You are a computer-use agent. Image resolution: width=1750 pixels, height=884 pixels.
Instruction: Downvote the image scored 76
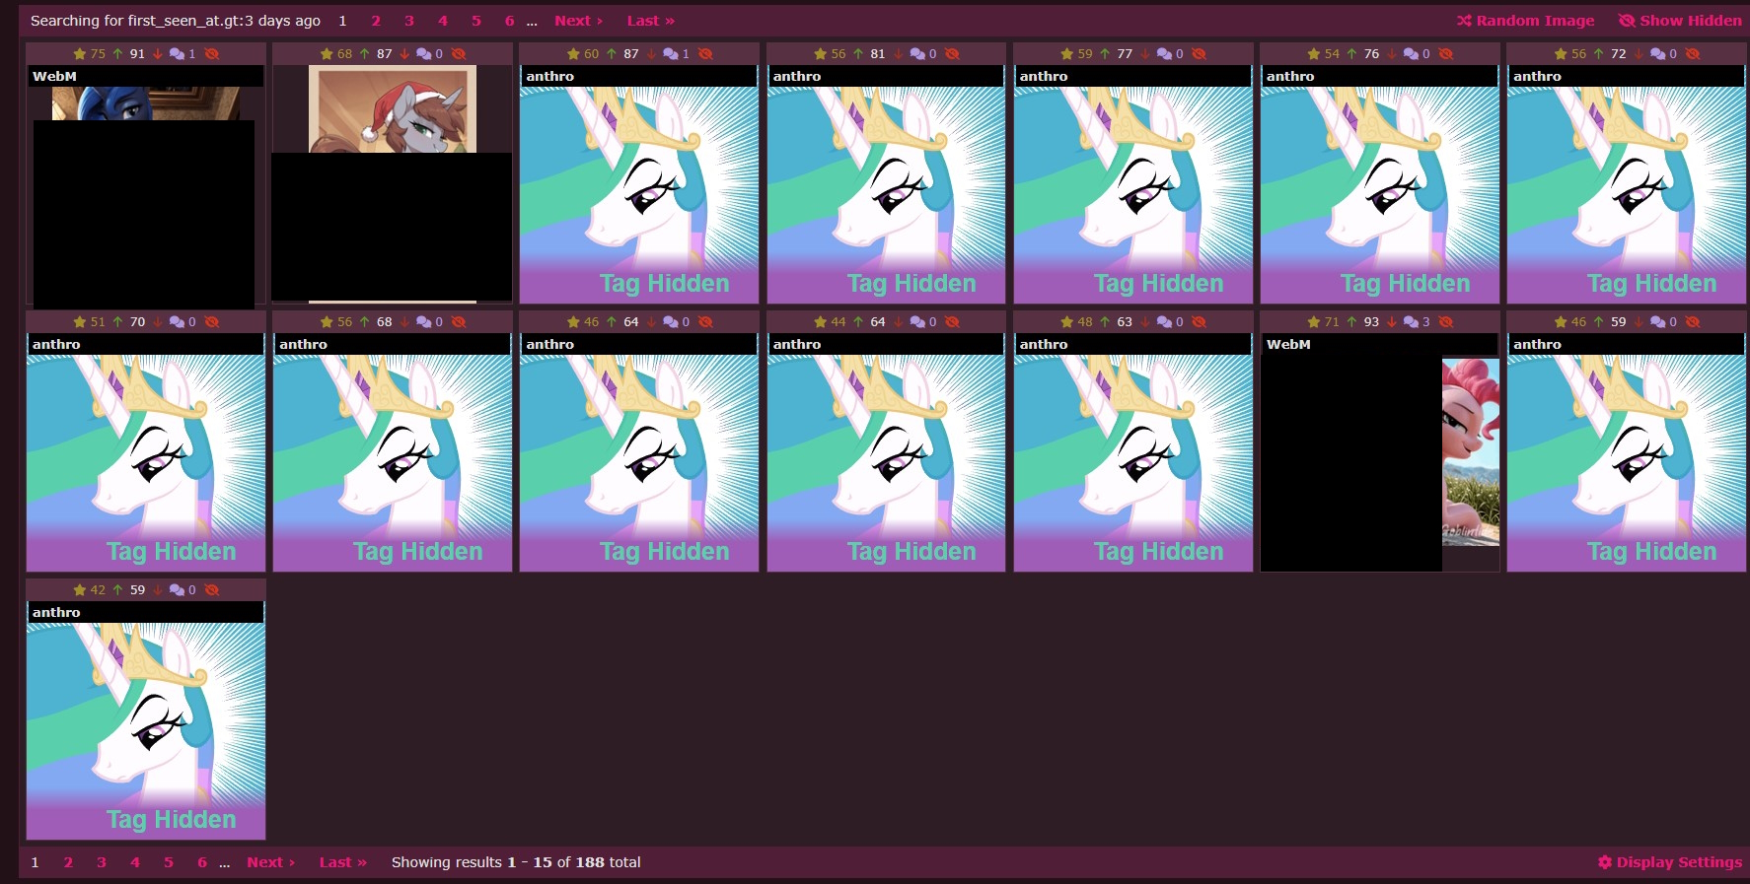tap(1392, 54)
